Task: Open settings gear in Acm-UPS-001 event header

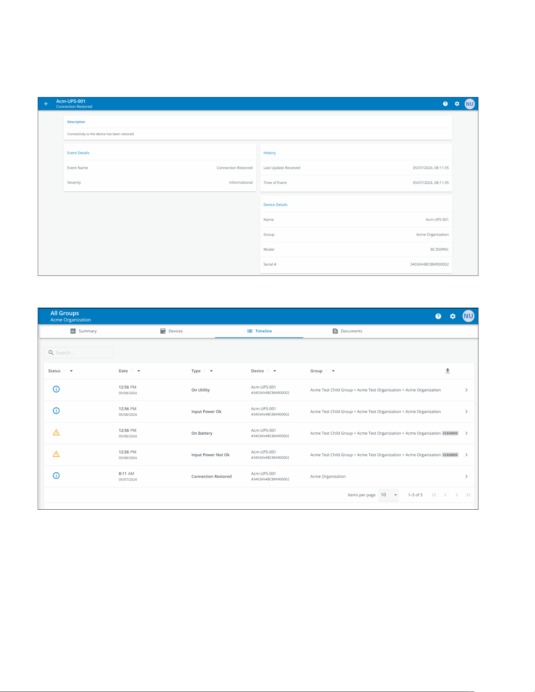Action: (457, 104)
